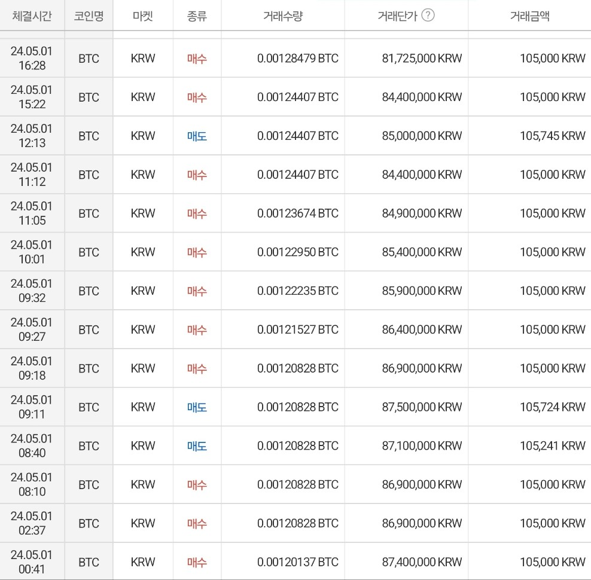The height and width of the screenshot is (580, 591).
Task: Select the 매수 label in the 09:32 row
Action: (197, 291)
